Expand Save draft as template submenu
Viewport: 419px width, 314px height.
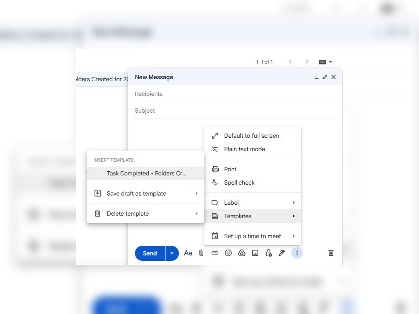pyautogui.click(x=145, y=193)
